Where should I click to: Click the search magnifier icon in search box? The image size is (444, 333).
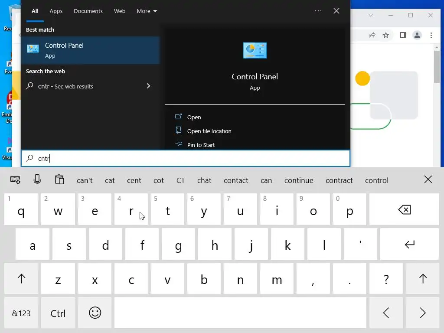(x=30, y=158)
